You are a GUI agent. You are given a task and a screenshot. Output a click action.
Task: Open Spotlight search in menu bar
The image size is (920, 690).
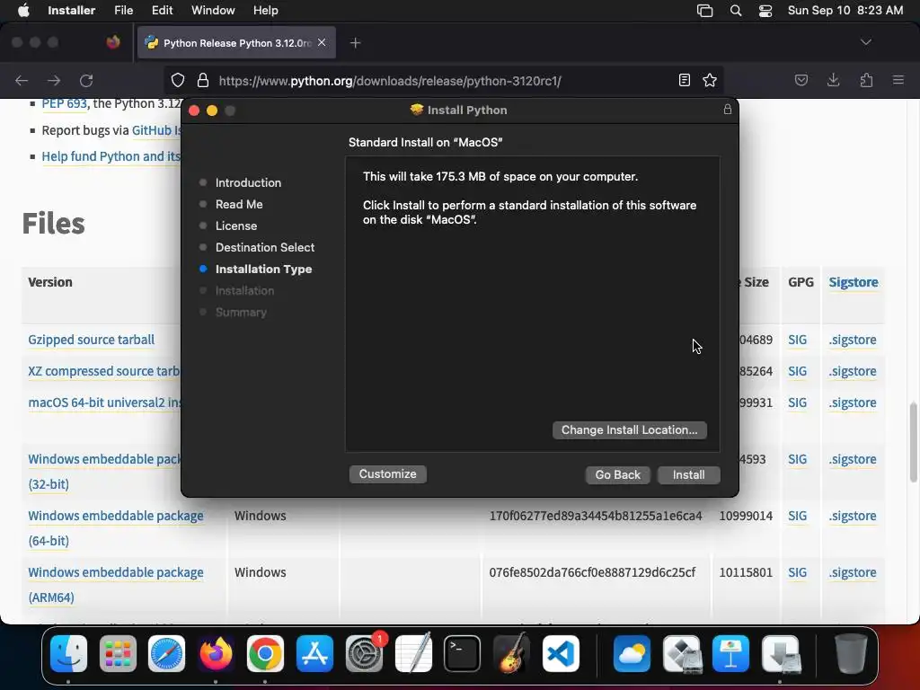(x=736, y=11)
